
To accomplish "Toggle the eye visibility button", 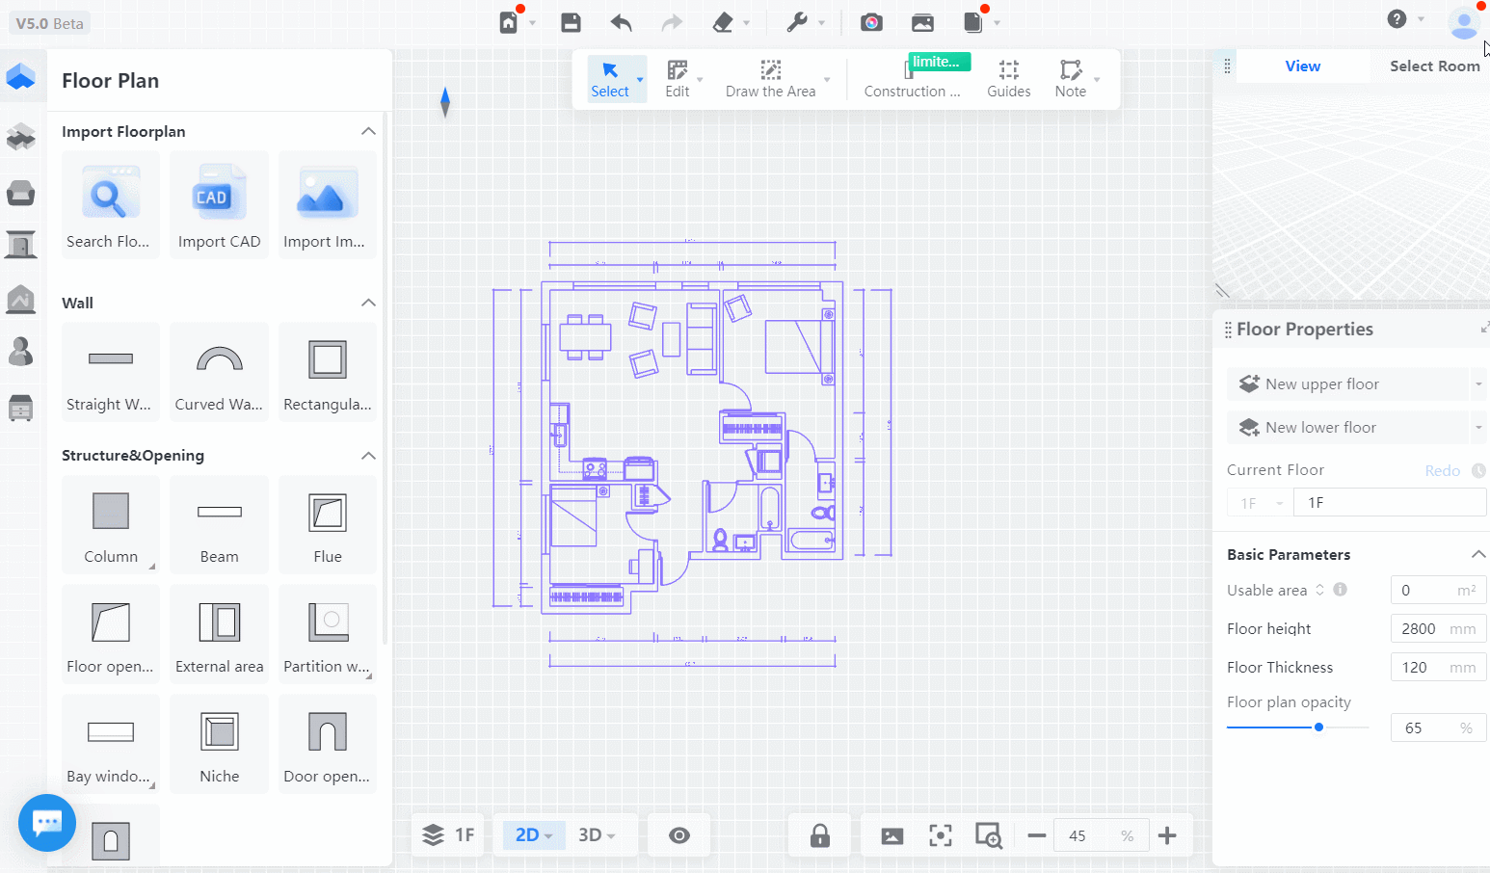I will point(679,835).
